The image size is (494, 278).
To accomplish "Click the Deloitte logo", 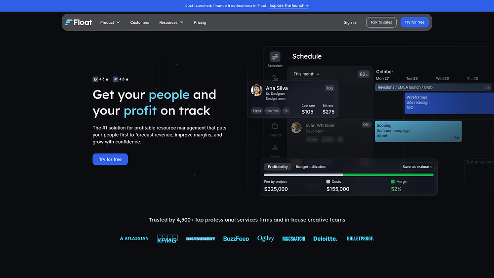I will (325, 238).
